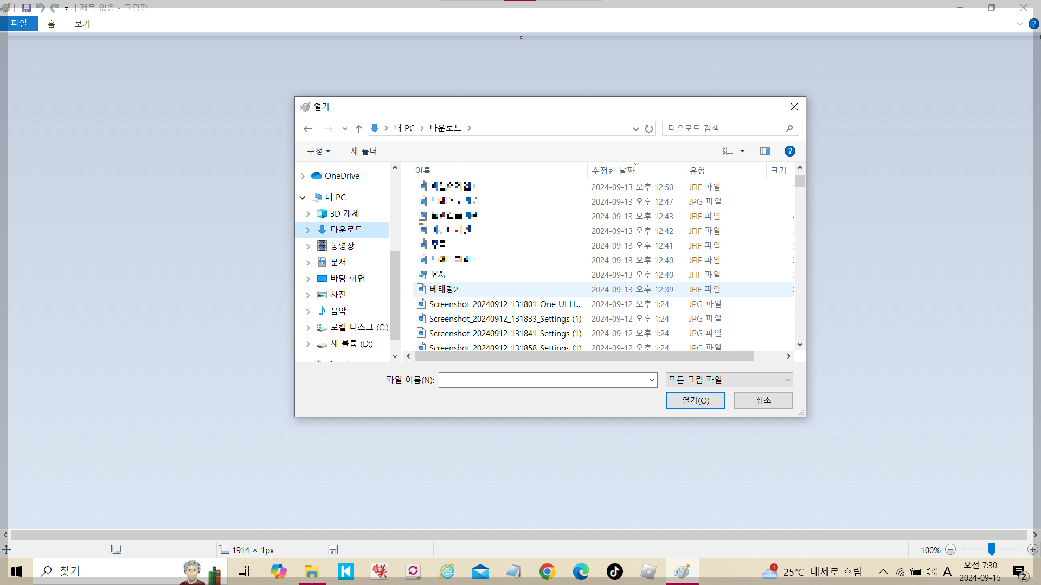Viewport: 1041px width, 585px height.
Task: Open the 모든 그림 파일 file type dropdown
Action: (729, 380)
